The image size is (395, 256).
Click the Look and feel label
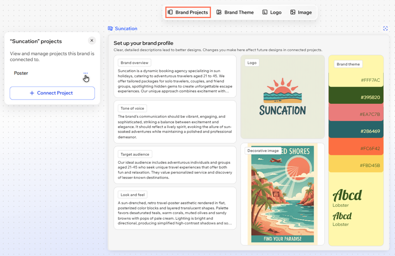(133, 195)
